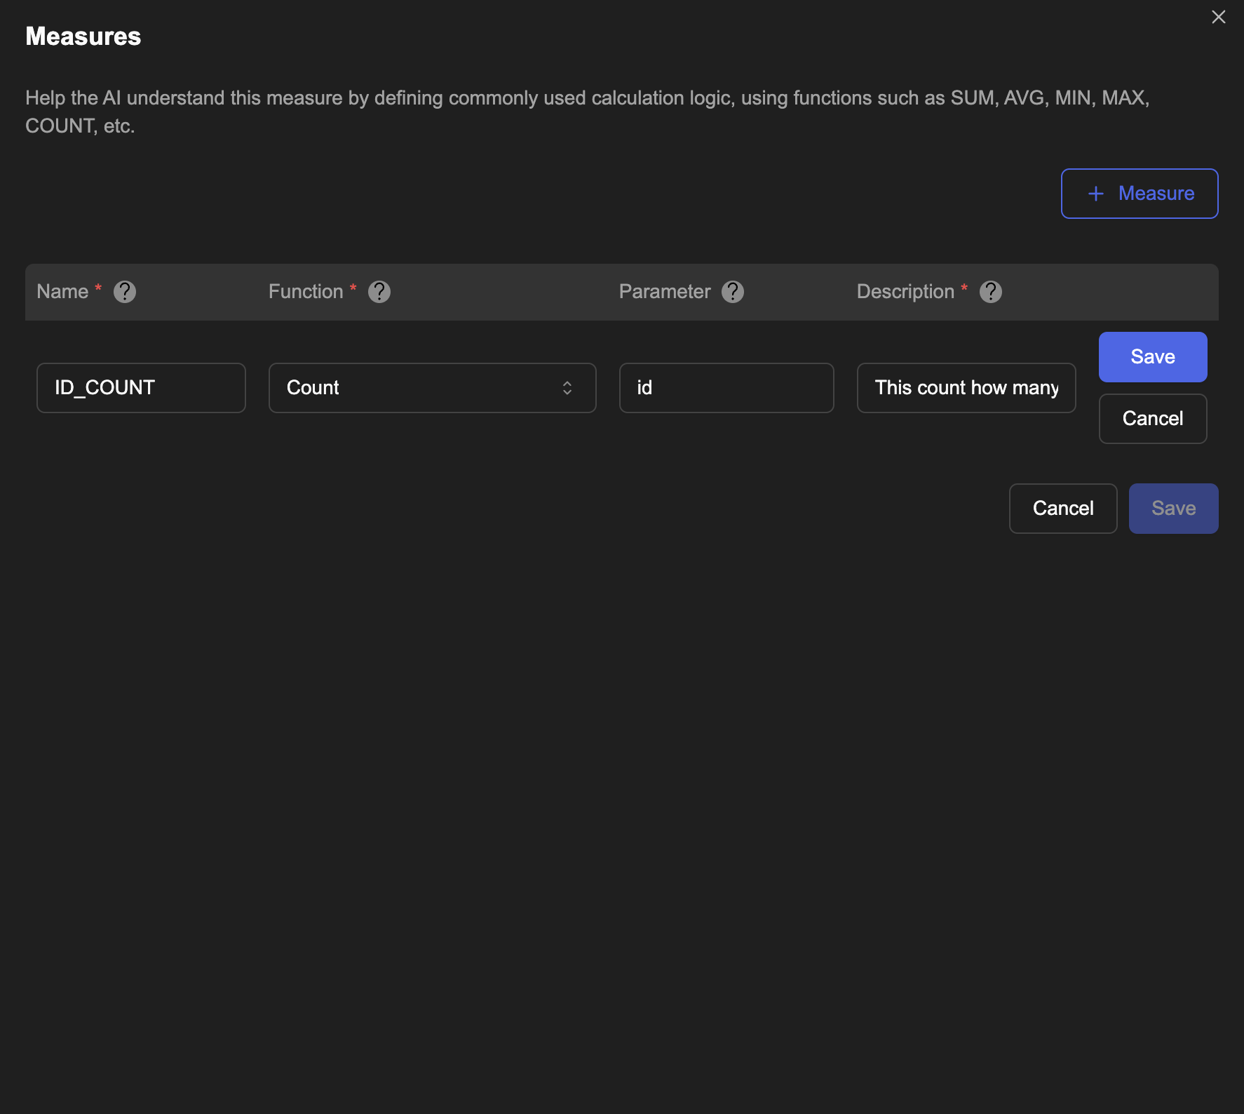Screen dimensions: 1244x1114
Task: Click the help icon beside Name header
Action: click(x=125, y=292)
